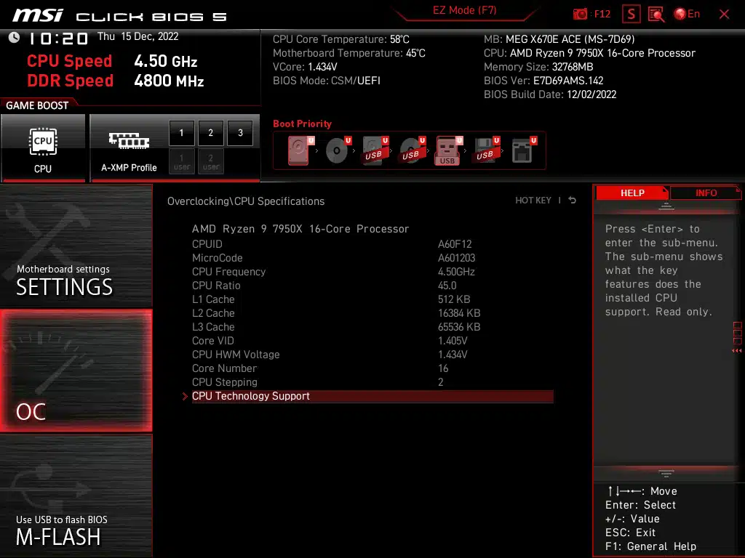This screenshot has height=558, width=745.
Task: Select the first hard disk boot device
Action: (x=300, y=150)
